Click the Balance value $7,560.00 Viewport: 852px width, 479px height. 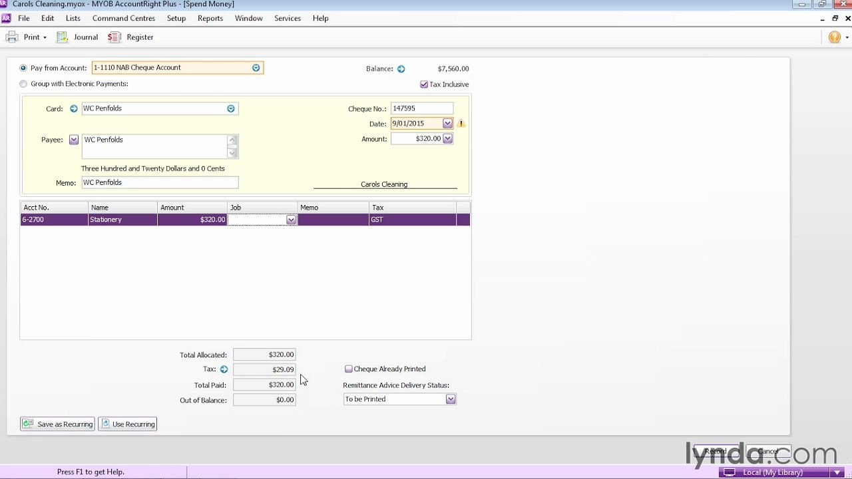coord(453,69)
